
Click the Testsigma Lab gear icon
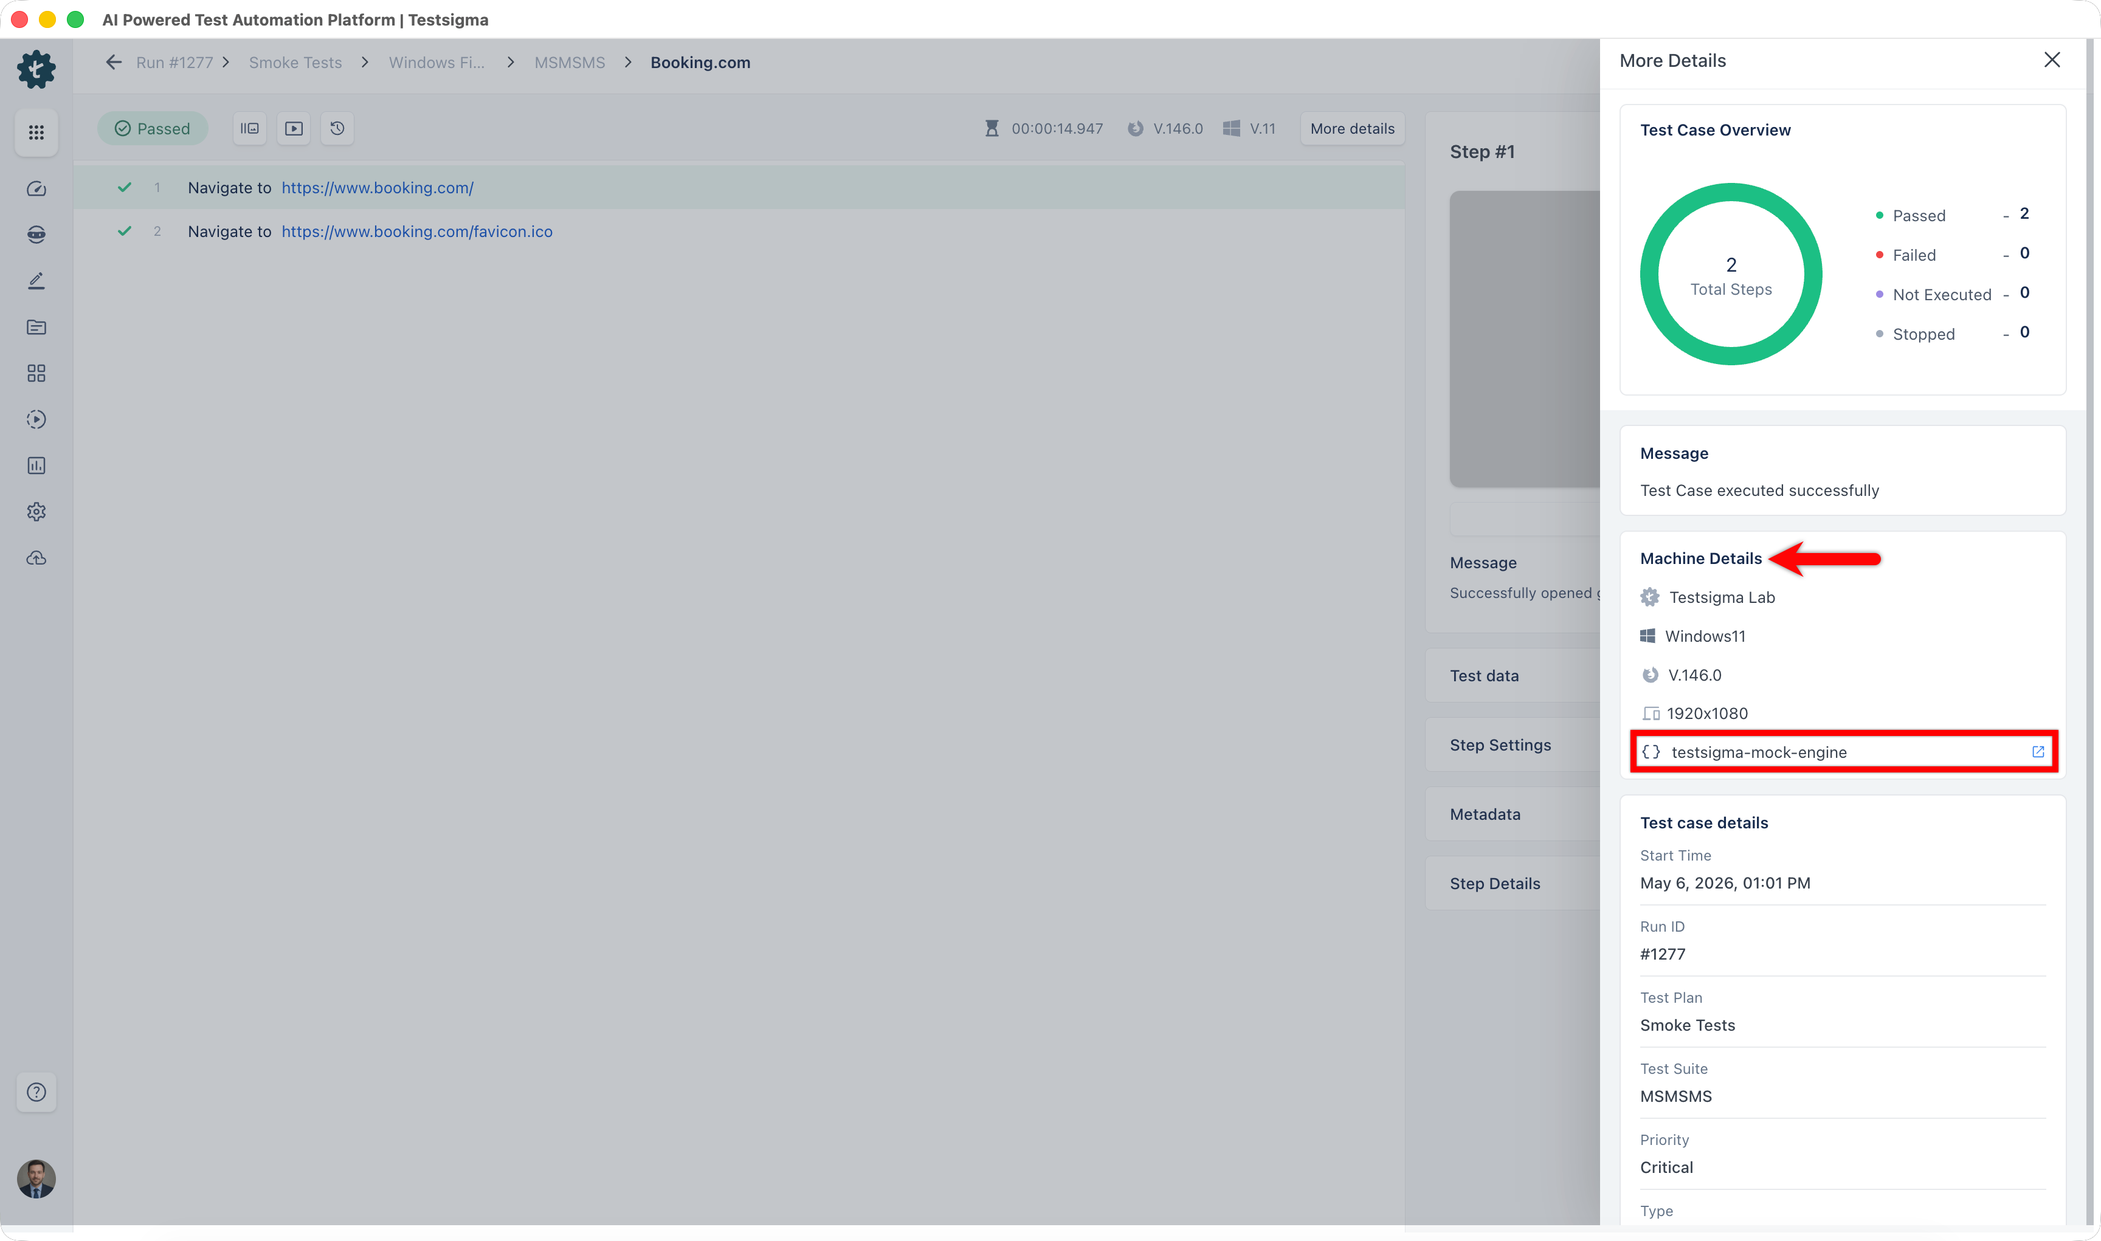click(1649, 597)
